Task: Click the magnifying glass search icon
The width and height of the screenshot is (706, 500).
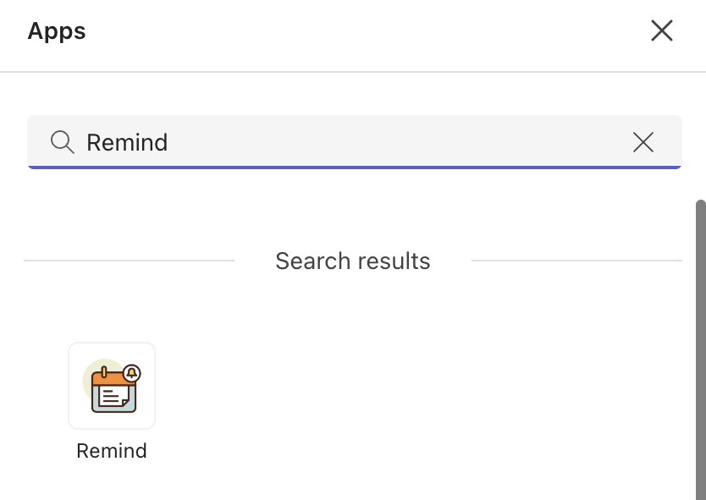Action: click(x=61, y=142)
